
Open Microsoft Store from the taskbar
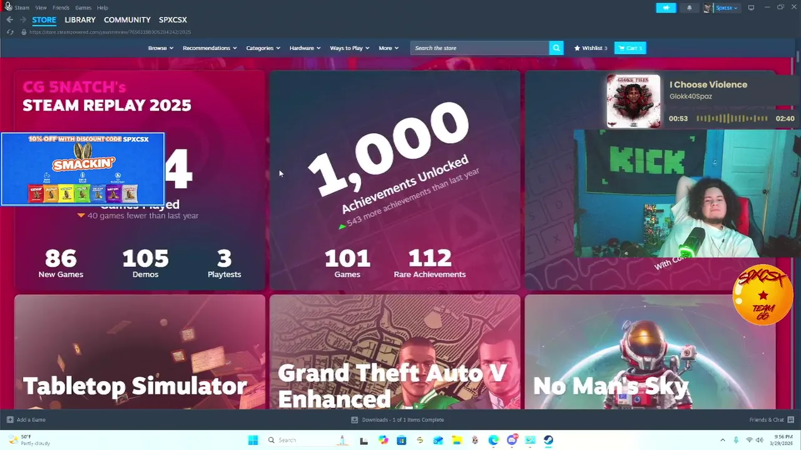tap(401, 440)
